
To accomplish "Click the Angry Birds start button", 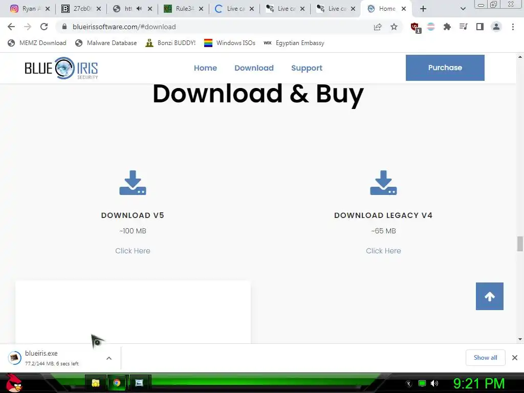I will (x=14, y=383).
